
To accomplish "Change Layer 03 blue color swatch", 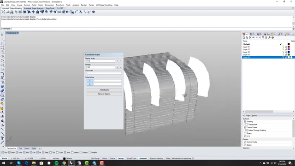I will (289, 52).
